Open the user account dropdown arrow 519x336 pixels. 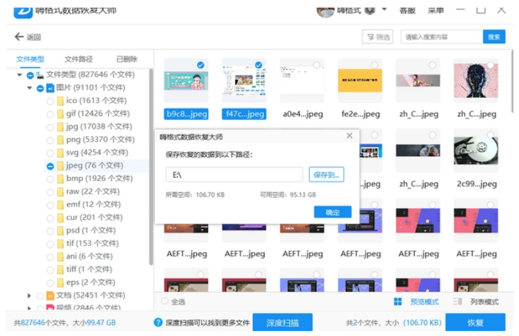[x=385, y=10]
